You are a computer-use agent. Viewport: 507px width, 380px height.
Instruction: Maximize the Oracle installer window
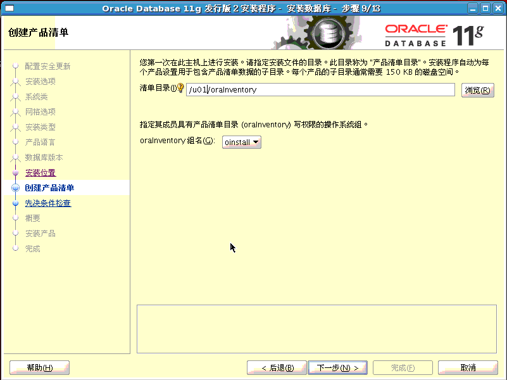(x=485, y=8)
